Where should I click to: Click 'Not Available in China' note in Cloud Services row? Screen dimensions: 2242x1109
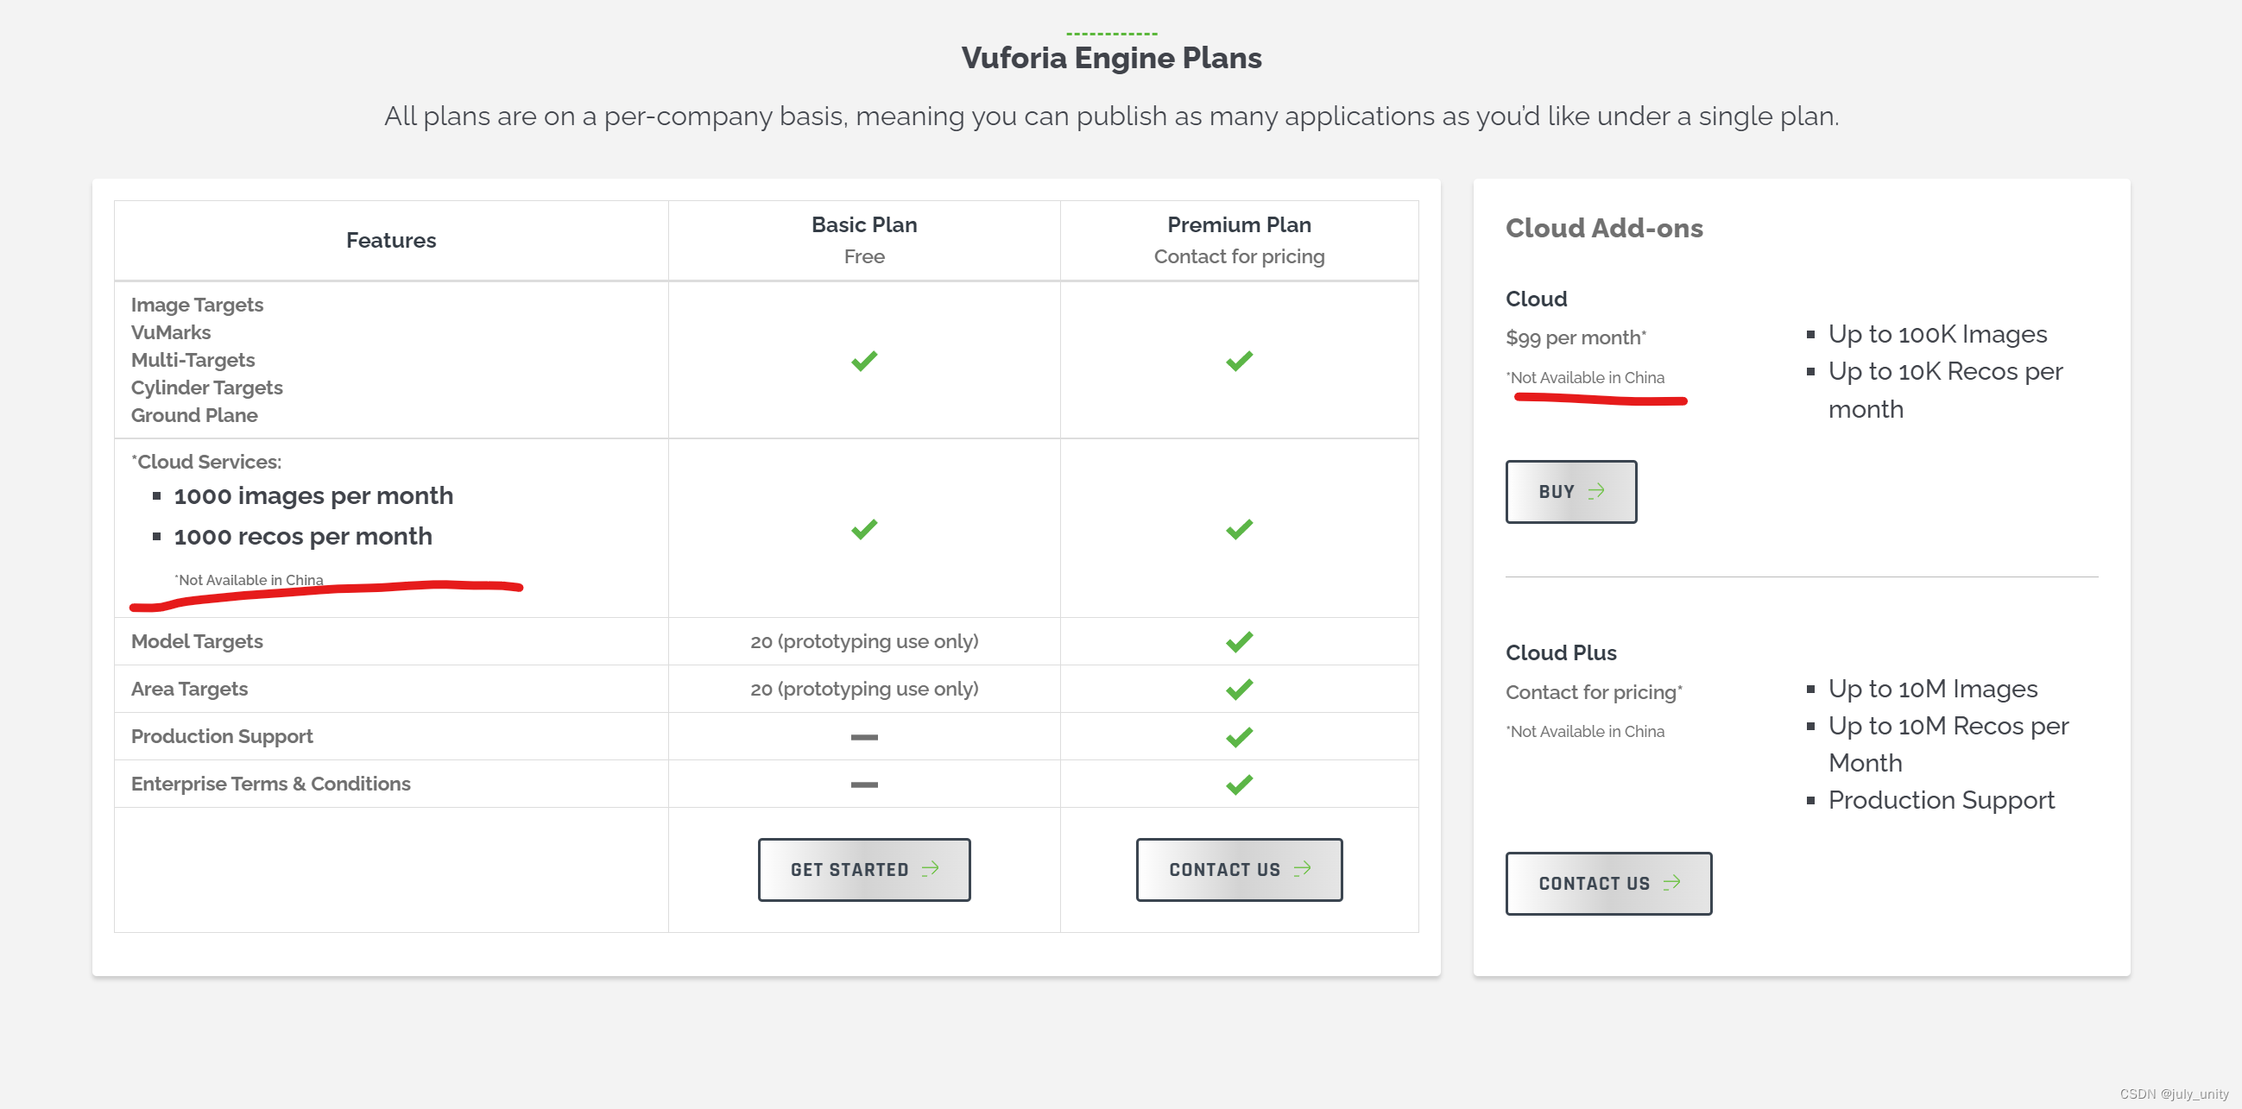[249, 580]
